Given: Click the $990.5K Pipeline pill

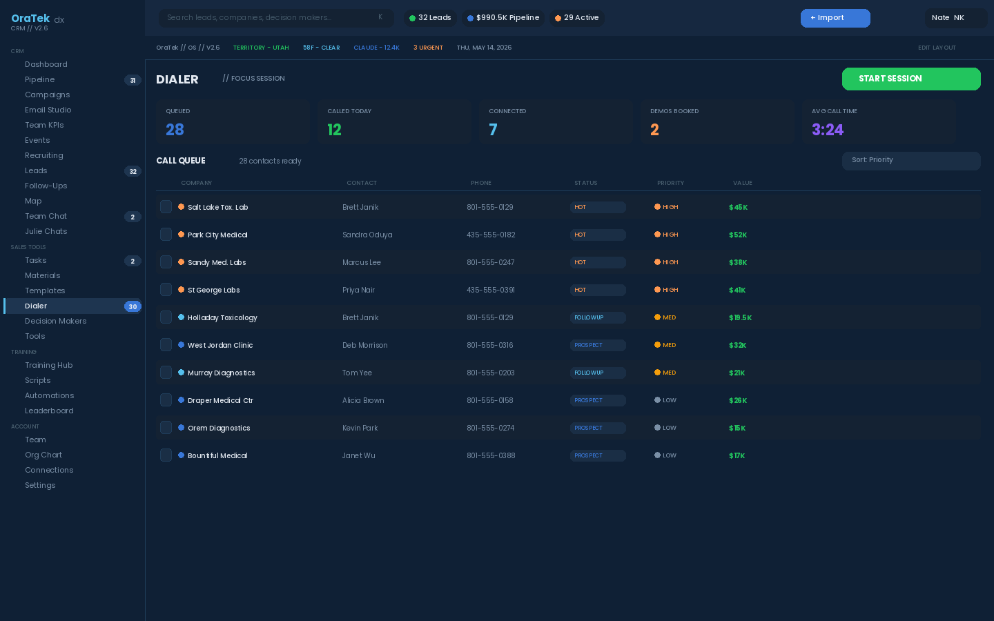Looking at the screenshot, I should tap(503, 18).
